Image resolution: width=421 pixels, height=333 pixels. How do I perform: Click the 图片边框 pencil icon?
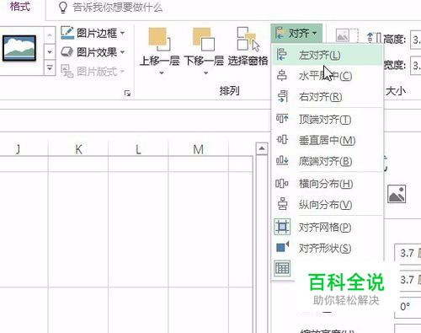(67, 33)
